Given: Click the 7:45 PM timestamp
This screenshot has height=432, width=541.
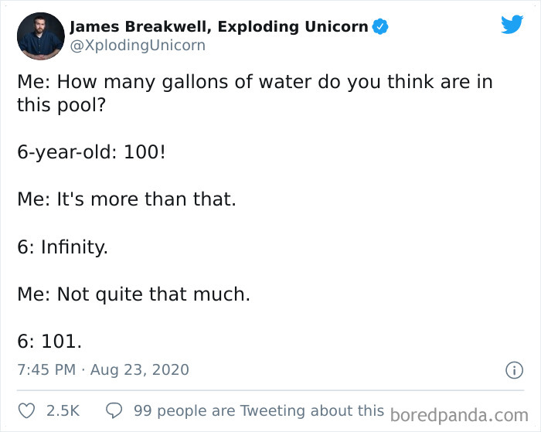Looking at the screenshot, I should point(46,370).
